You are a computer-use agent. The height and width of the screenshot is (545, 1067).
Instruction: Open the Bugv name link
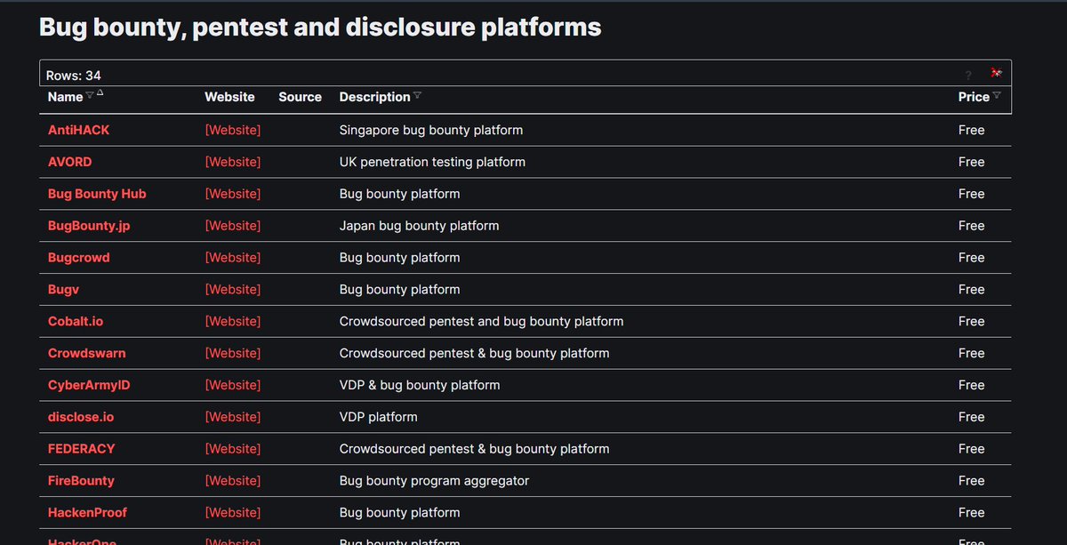[x=65, y=290]
